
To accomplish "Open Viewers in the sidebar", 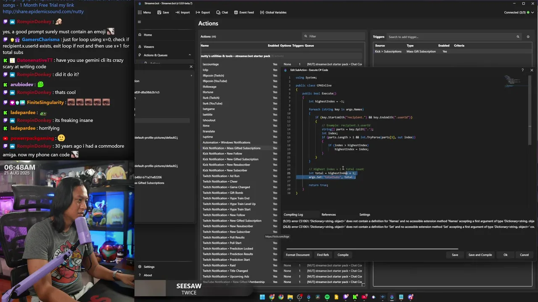I will tap(149, 47).
